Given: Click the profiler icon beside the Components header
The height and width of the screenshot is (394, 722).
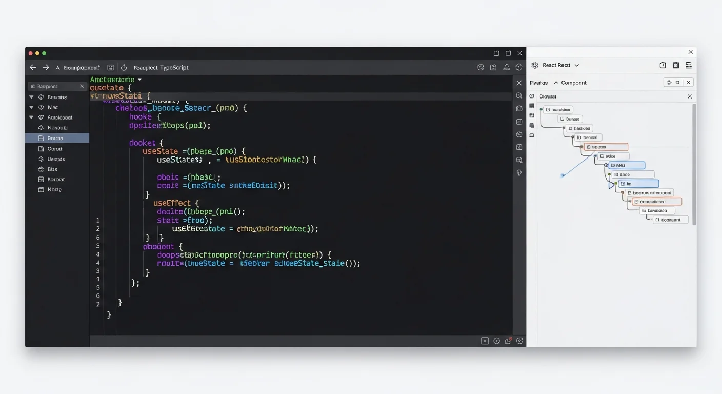Looking at the screenshot, I should (677, 82).
